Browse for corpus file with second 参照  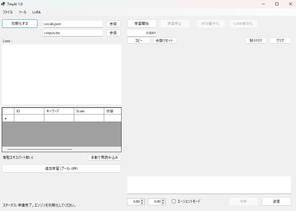click(x=113, y=33)
